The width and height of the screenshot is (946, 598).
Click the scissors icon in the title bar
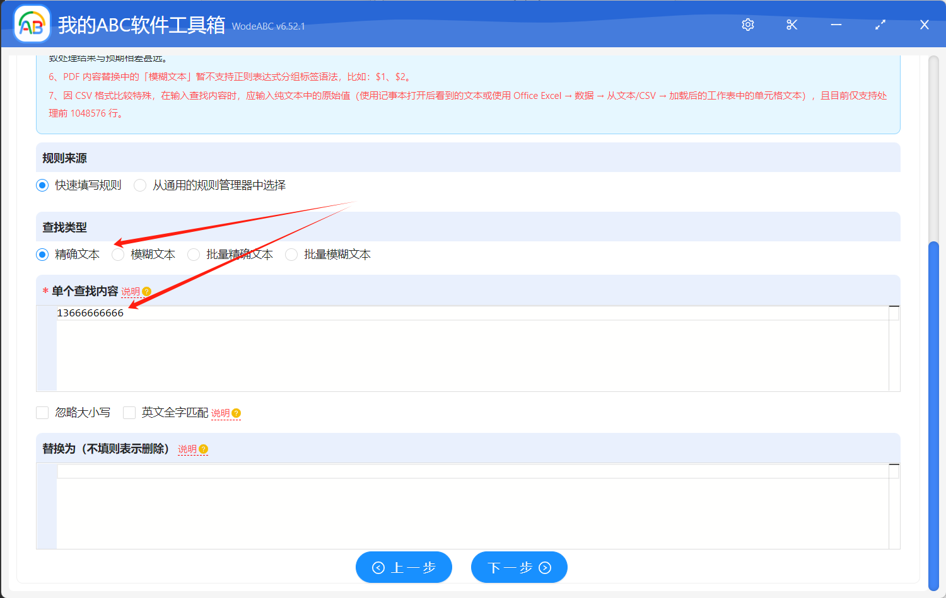click(791, 25)
